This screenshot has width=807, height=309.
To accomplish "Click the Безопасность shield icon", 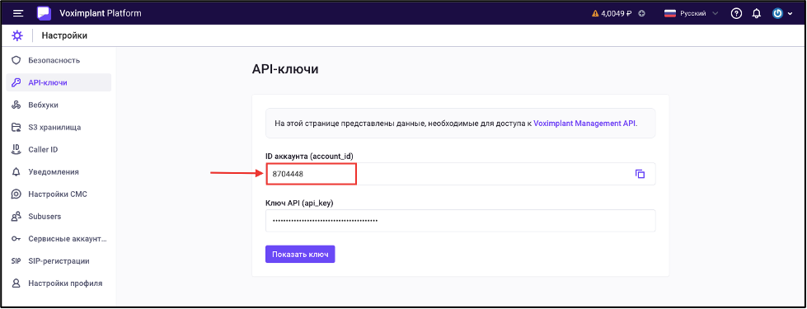I will (x=16, y=60).
